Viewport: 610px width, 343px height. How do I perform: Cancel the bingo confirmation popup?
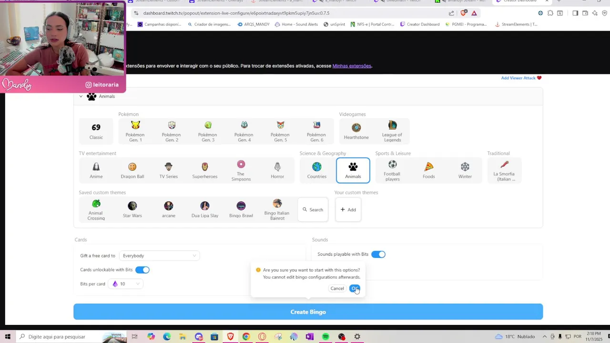click(337, 288)
